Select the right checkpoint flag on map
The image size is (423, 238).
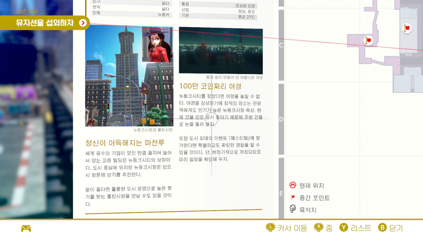pyautogui.click(x=407, y=28)
